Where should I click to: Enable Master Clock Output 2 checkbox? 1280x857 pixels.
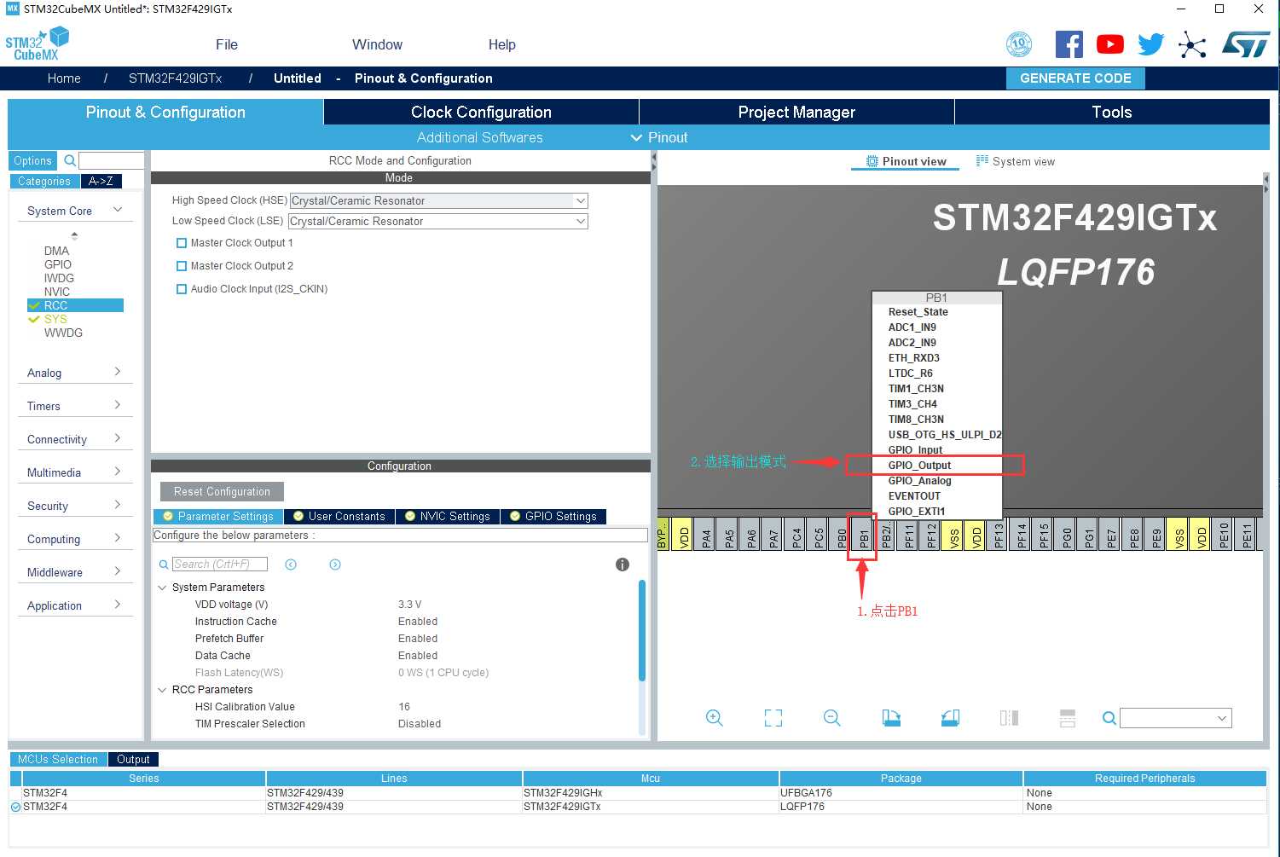tap(181, 266)
